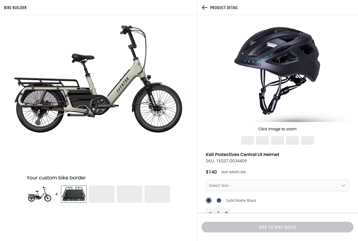Click the small Aventon bike thumbnail

pos(40,194)
